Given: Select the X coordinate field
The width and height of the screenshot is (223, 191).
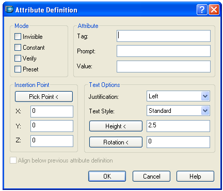Looking at the screenshot, I should pos(52,111).
